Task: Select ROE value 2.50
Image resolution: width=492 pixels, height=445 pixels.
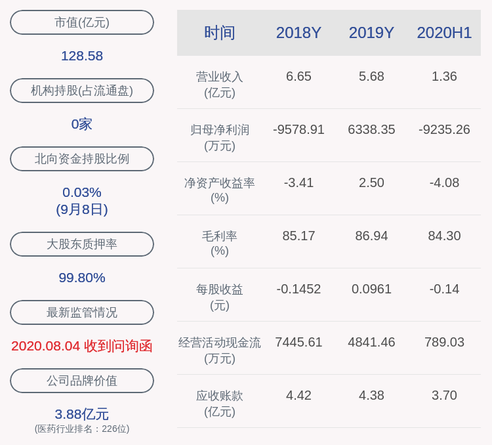Action: tap(371, 182)
